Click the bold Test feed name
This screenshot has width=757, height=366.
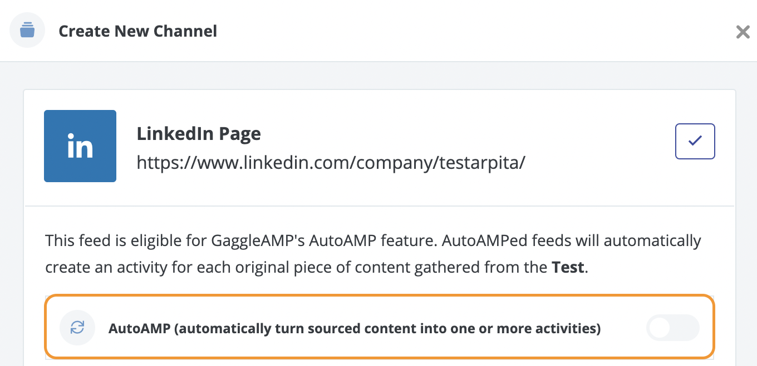(x=568, y=267)
